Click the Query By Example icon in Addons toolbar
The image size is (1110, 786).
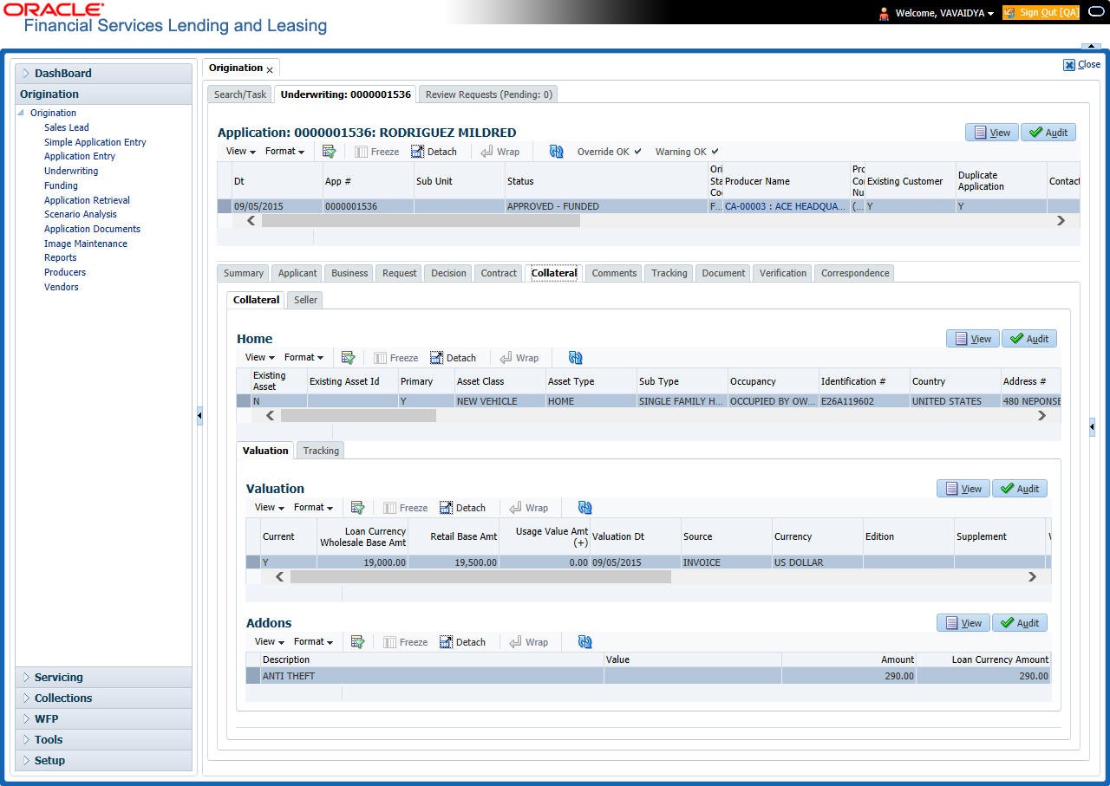[x=357, y=642]
